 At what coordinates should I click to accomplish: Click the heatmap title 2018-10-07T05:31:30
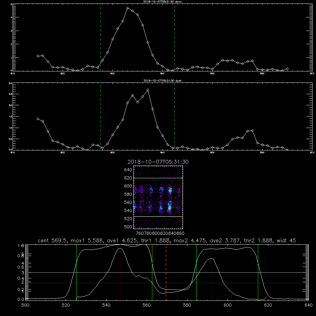(158, 162)
